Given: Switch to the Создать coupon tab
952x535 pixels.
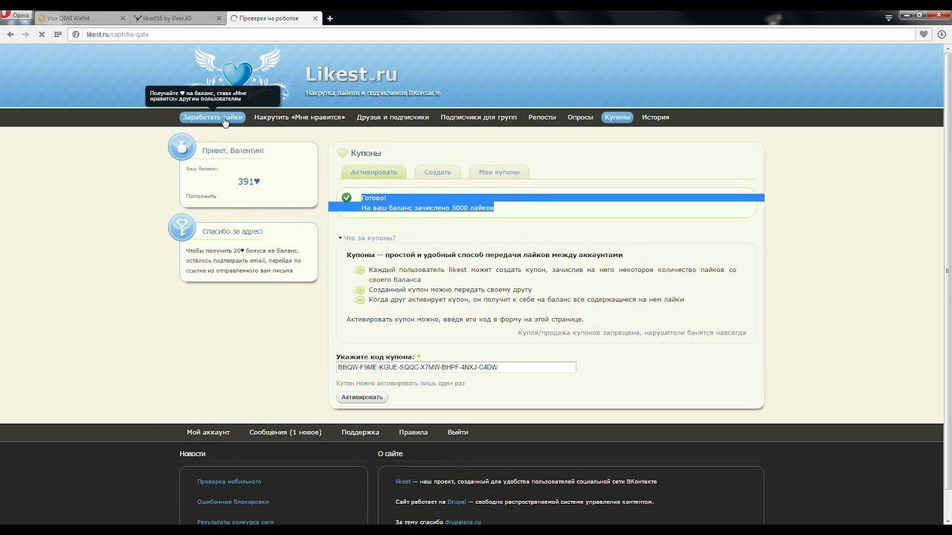Looking at the screenshot, I should pos(437,172).
